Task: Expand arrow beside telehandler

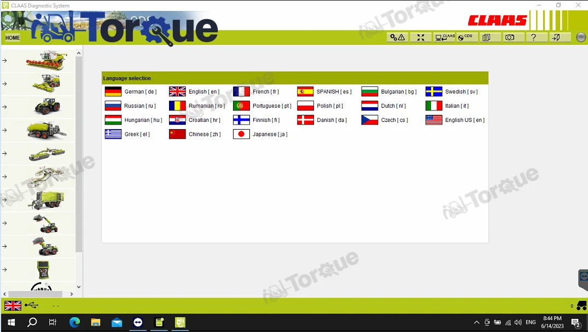Action: coord(4,223)
